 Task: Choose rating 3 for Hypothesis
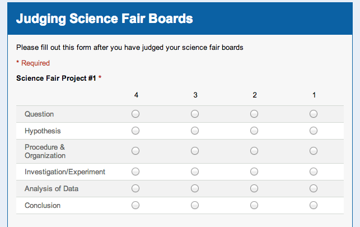click(x=195, y=131)
